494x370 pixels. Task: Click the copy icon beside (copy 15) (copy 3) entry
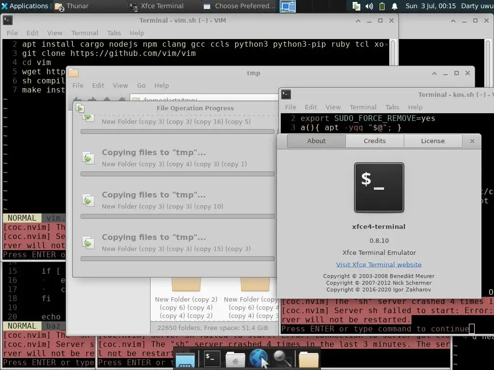click(88, 243)
